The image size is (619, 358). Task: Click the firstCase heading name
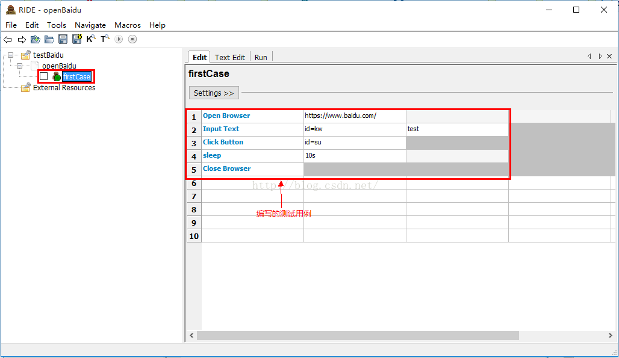[x=209, y=74]
